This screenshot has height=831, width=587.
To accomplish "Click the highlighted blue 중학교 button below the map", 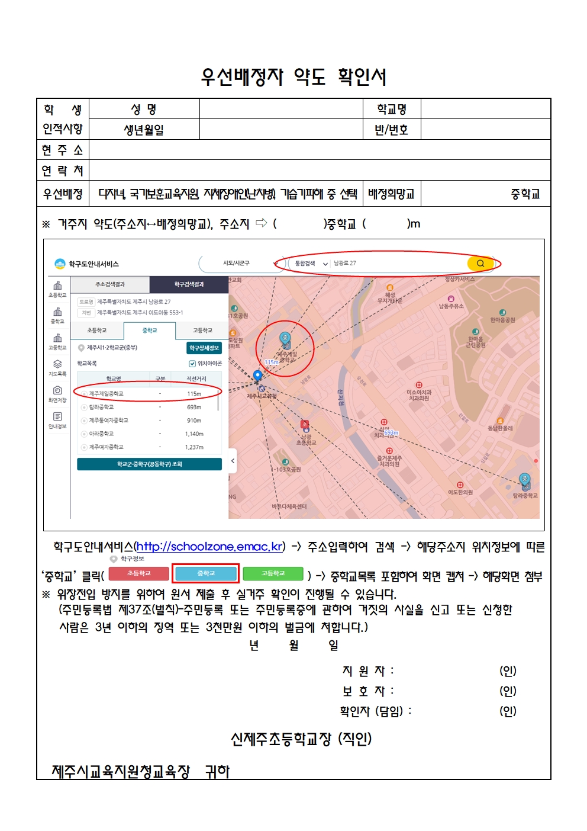I will click(205, 574).
